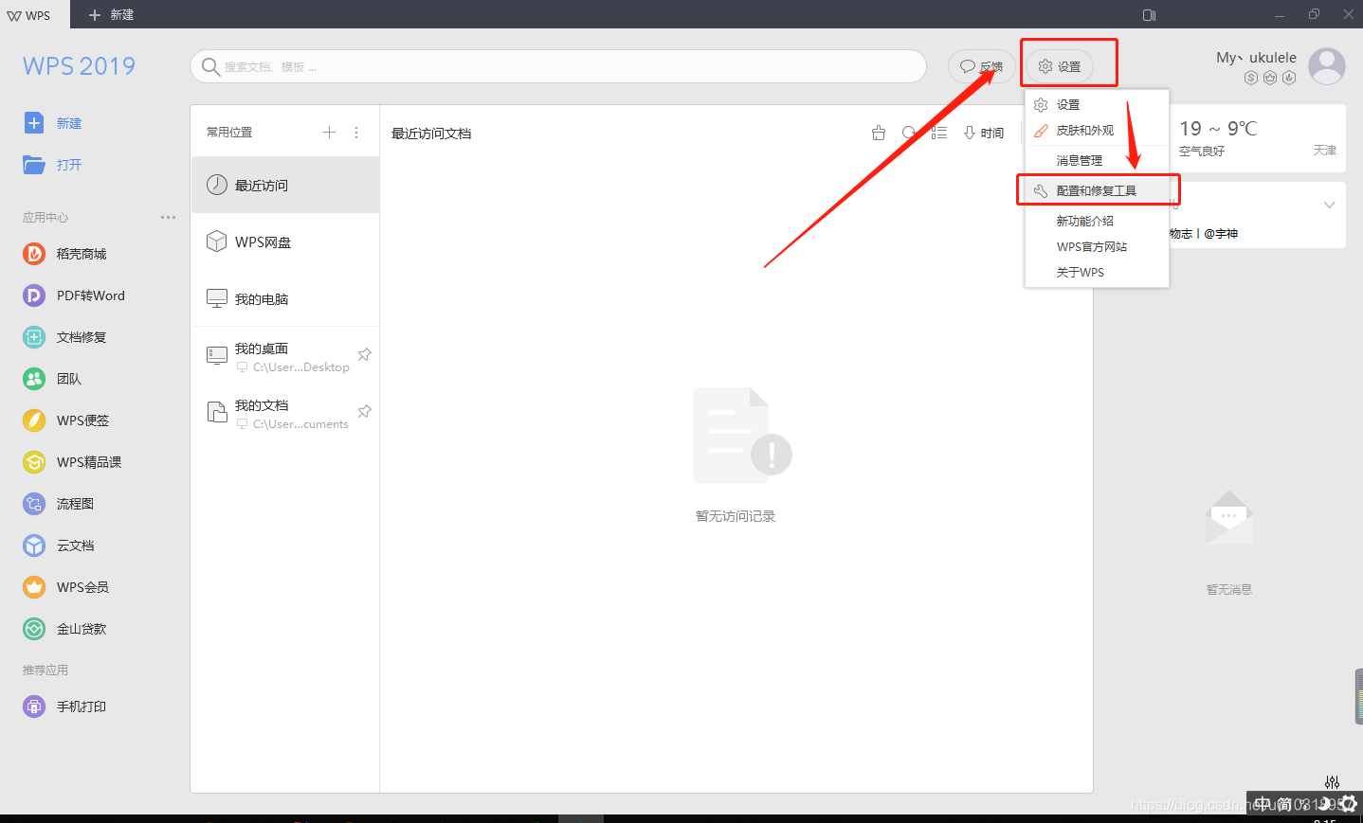Image resolution: width=1363 pixels, height=823 pixels.
Task: Open PDF转Word tool icon
Action: coord(34,295)
